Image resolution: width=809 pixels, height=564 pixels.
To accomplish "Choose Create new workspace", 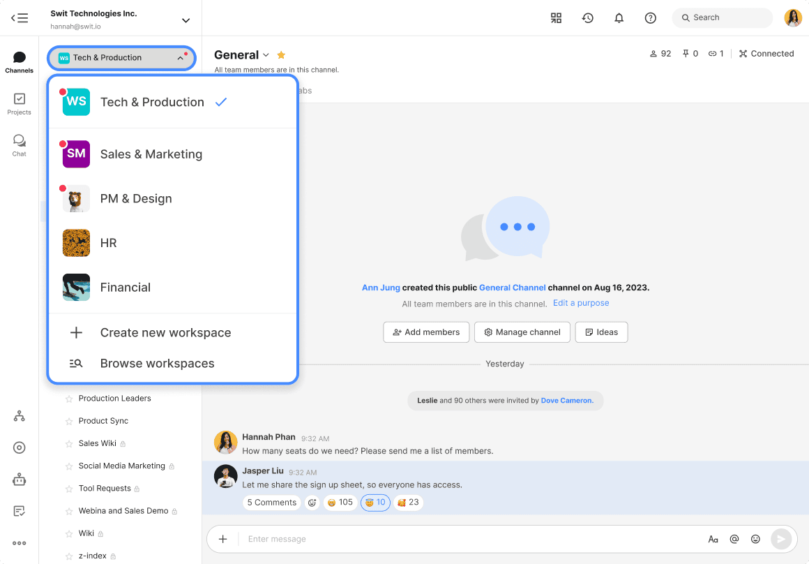I will 173,333.
